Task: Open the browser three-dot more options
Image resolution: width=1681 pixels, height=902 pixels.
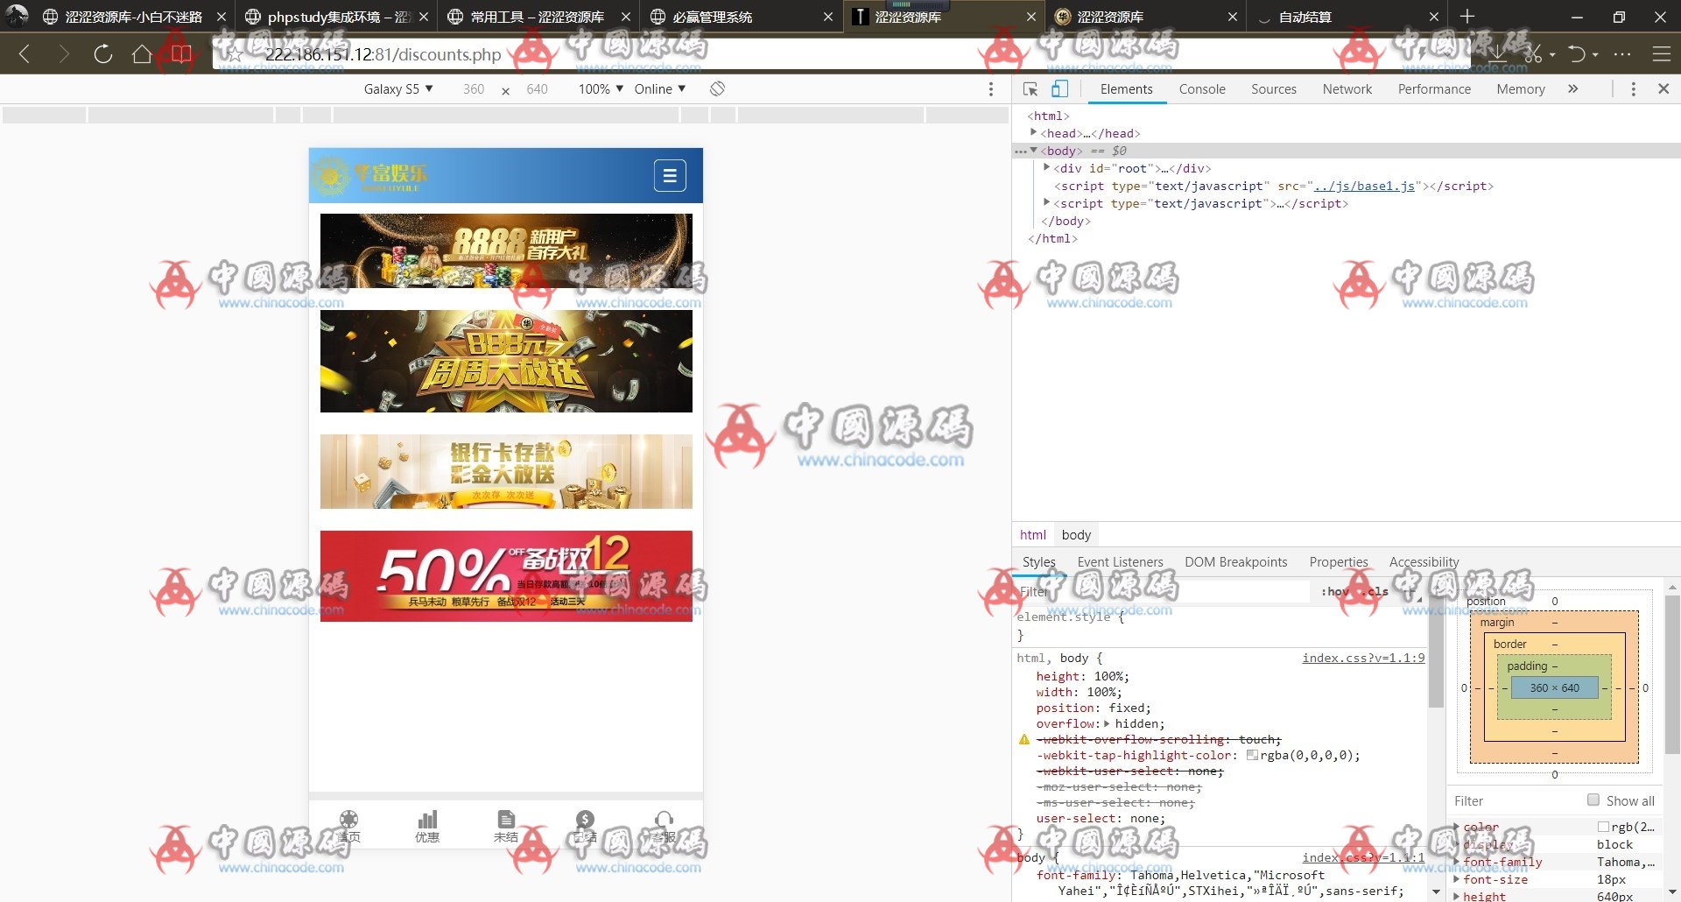Action: pos(1622,54)
